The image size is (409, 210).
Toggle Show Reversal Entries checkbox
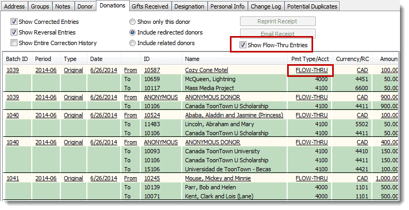pos(14,32)
